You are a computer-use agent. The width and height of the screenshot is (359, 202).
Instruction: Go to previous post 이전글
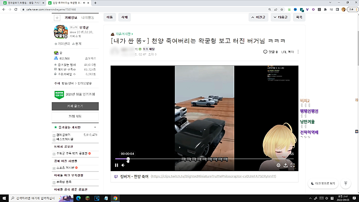pyautogui.click(x=258, y=17)
